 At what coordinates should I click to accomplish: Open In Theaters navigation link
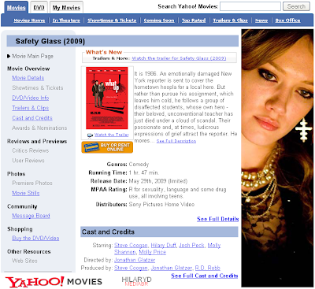(x=66, y=20)
